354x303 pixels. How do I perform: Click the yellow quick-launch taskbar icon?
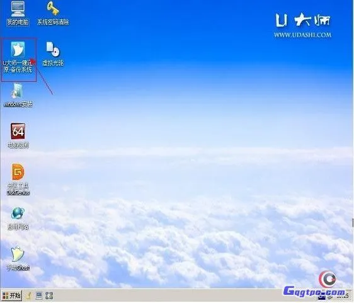click(29, 295)
